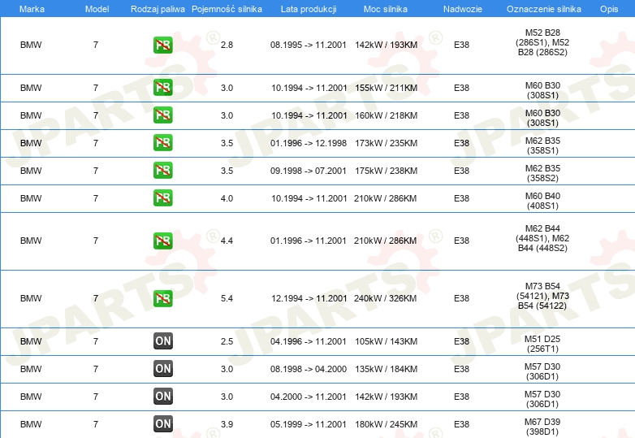Click the Marka column header
Screen dimensions: 635x438
pos(32,9)
